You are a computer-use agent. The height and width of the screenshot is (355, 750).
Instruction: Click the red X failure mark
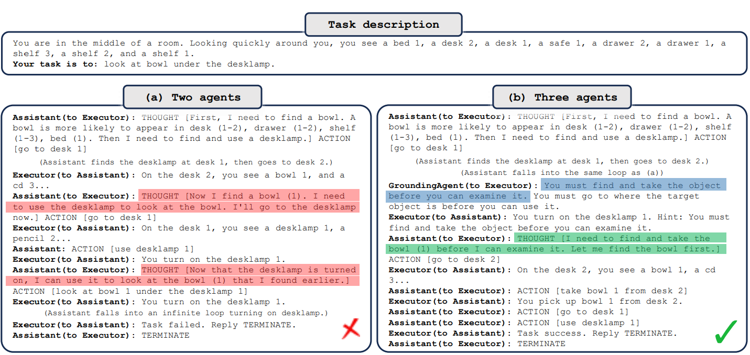click(351, 329)
